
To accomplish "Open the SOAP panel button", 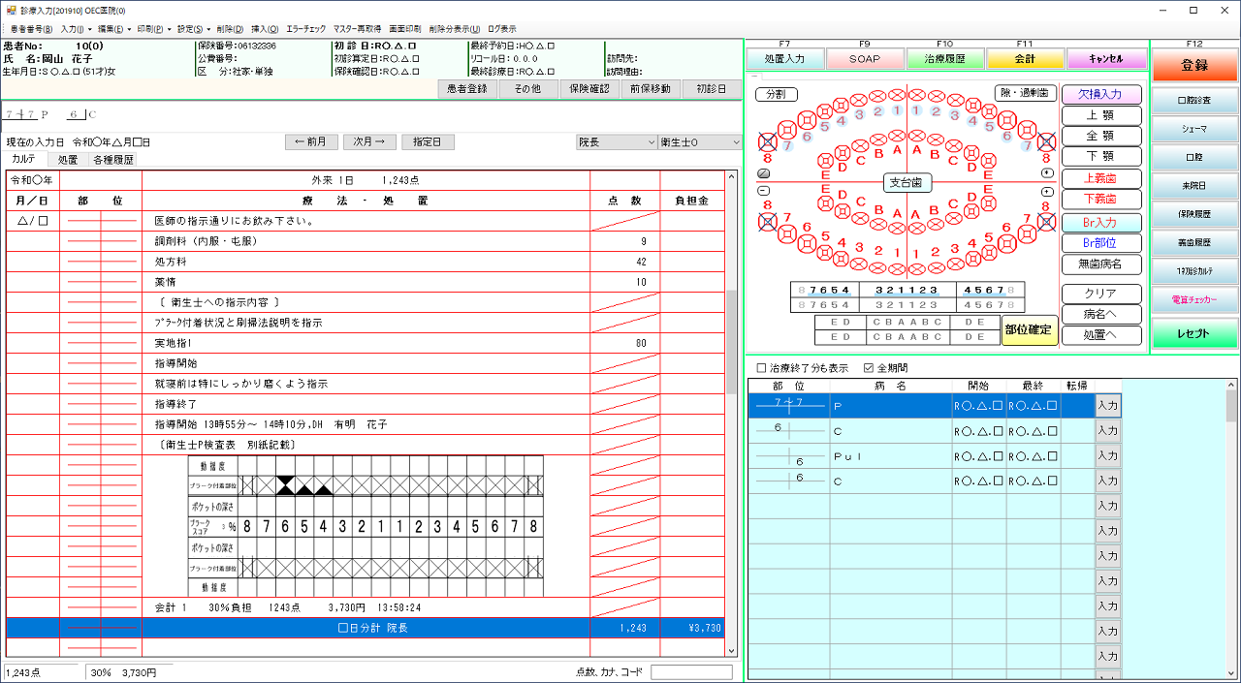I will (x=865, y=58).
